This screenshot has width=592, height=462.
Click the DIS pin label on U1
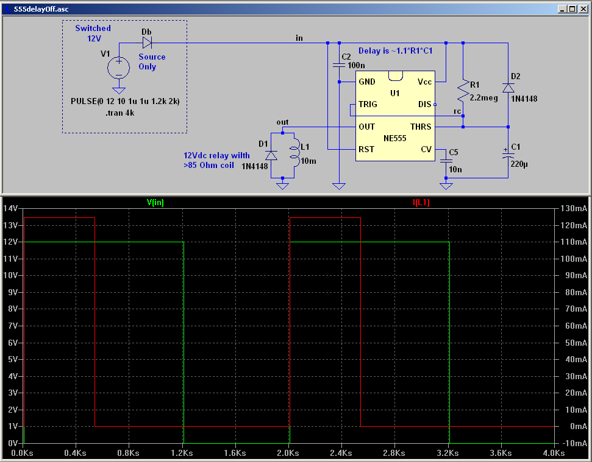pyautogui.click(x=425, y=104)
